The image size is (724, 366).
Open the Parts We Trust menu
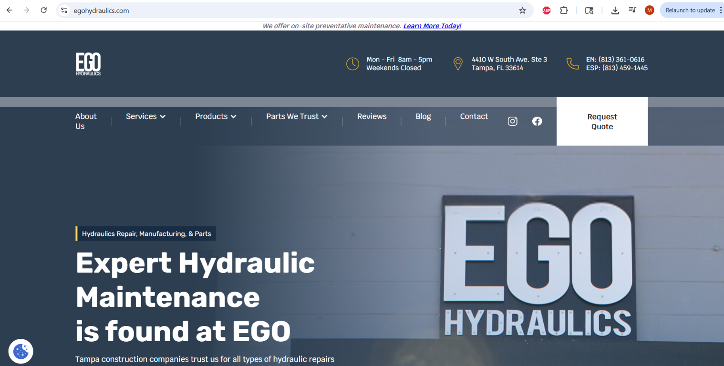(292, 116)
